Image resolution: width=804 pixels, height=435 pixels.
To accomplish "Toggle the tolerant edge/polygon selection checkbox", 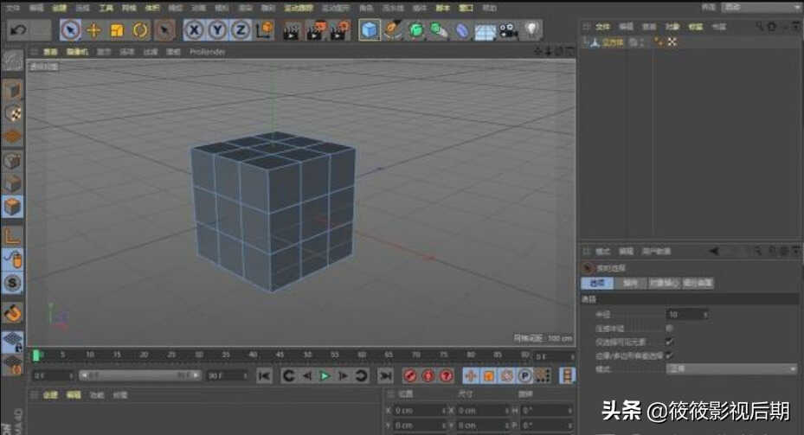I will coord(670,355).
